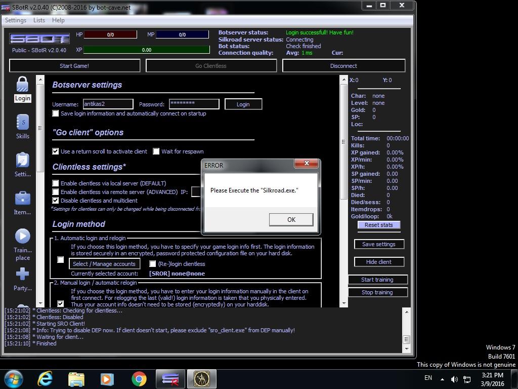Confirm the error dialog with OK
518x389 pixels.
coord(291,220)
